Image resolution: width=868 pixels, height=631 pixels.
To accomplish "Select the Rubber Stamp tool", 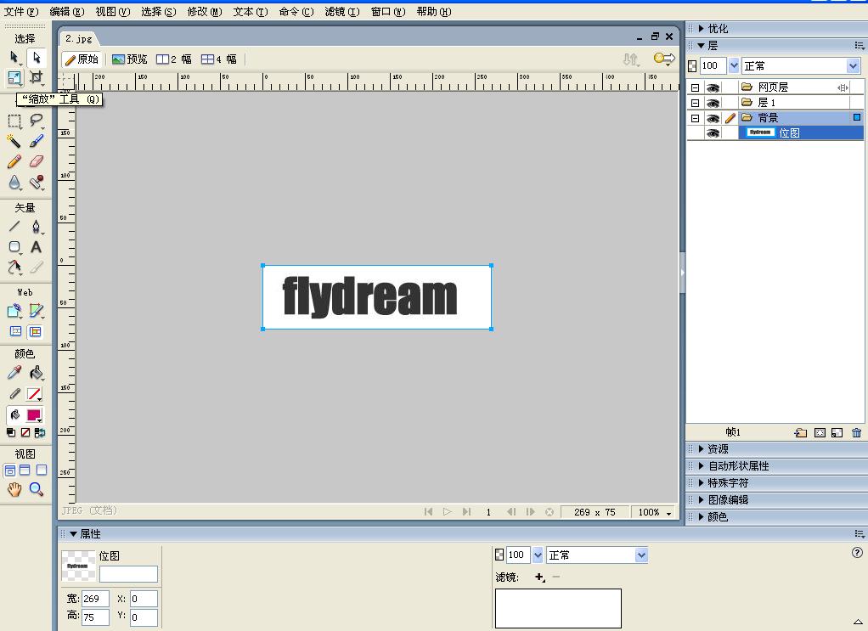I will click(36, 182).
